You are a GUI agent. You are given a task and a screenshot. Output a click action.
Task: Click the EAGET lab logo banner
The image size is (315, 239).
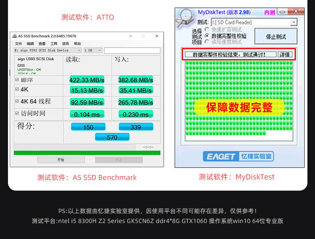pos(238,156)
